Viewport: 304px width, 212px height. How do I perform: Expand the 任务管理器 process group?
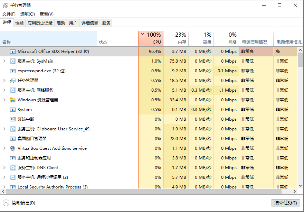pos(4,81)
